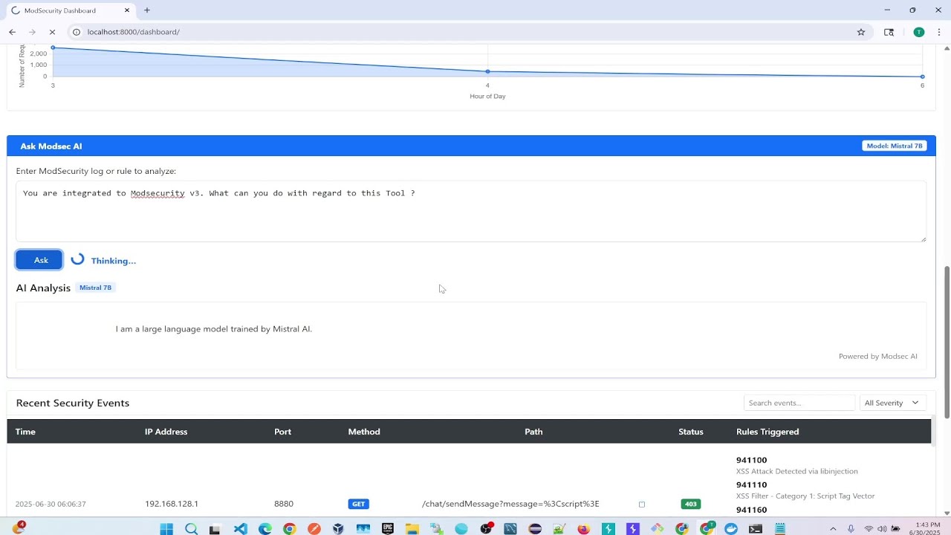Open Microsoft Edge from the taskbar
This screenshot has height=535, width=951.
tap(265, 529)
